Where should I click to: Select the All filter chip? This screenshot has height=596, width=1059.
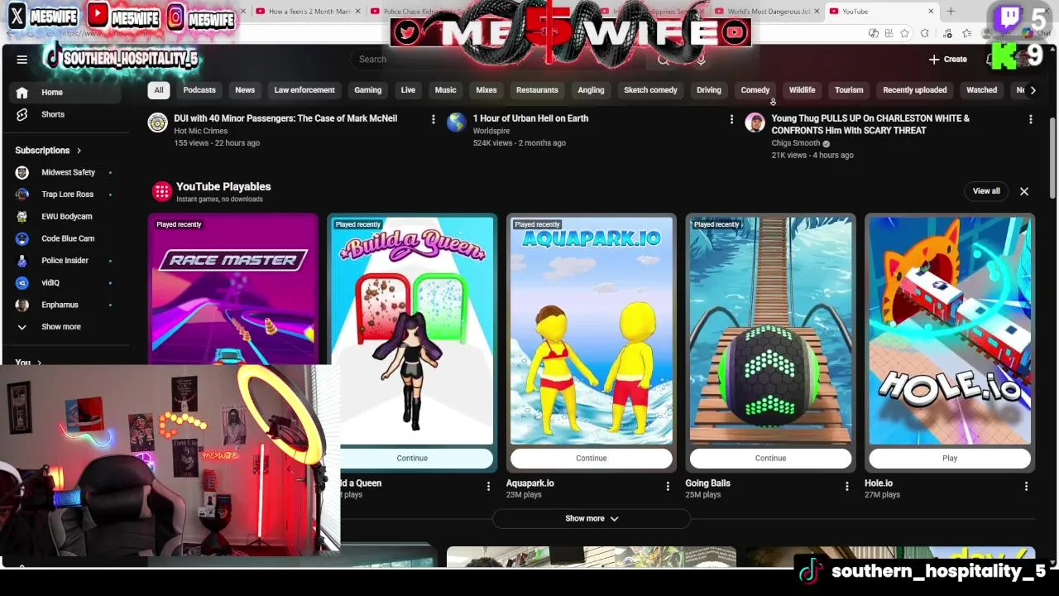[159, 90]
